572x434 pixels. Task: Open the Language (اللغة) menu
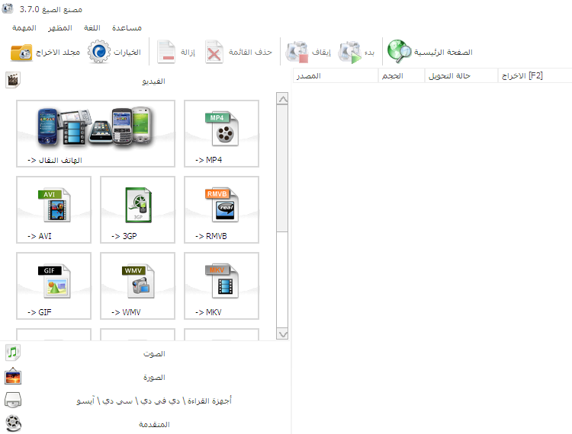(92, 27)
